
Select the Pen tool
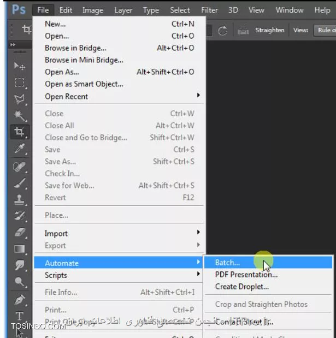[20, 300]
